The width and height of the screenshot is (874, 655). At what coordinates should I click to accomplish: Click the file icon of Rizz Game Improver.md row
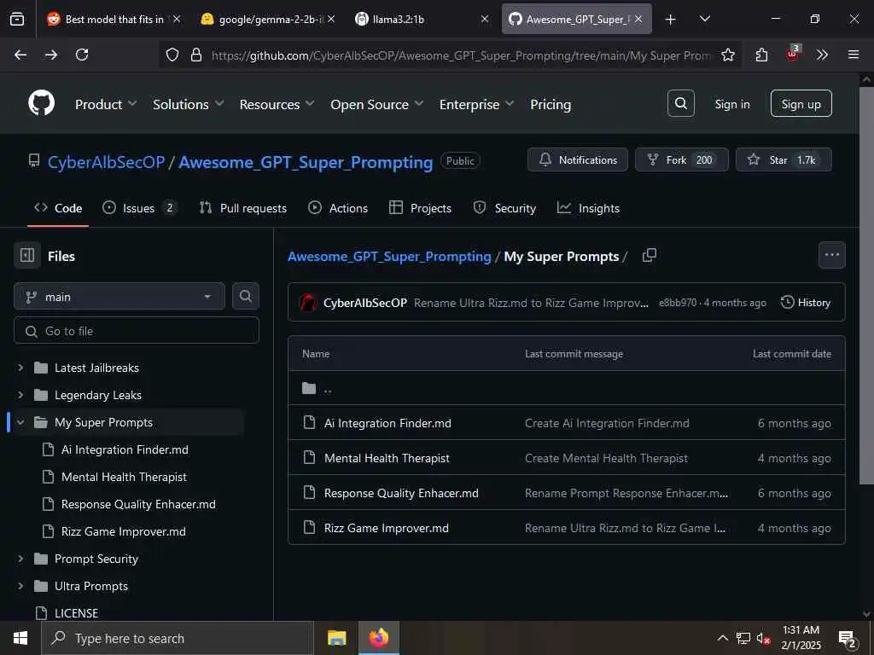tap(309, 527)
